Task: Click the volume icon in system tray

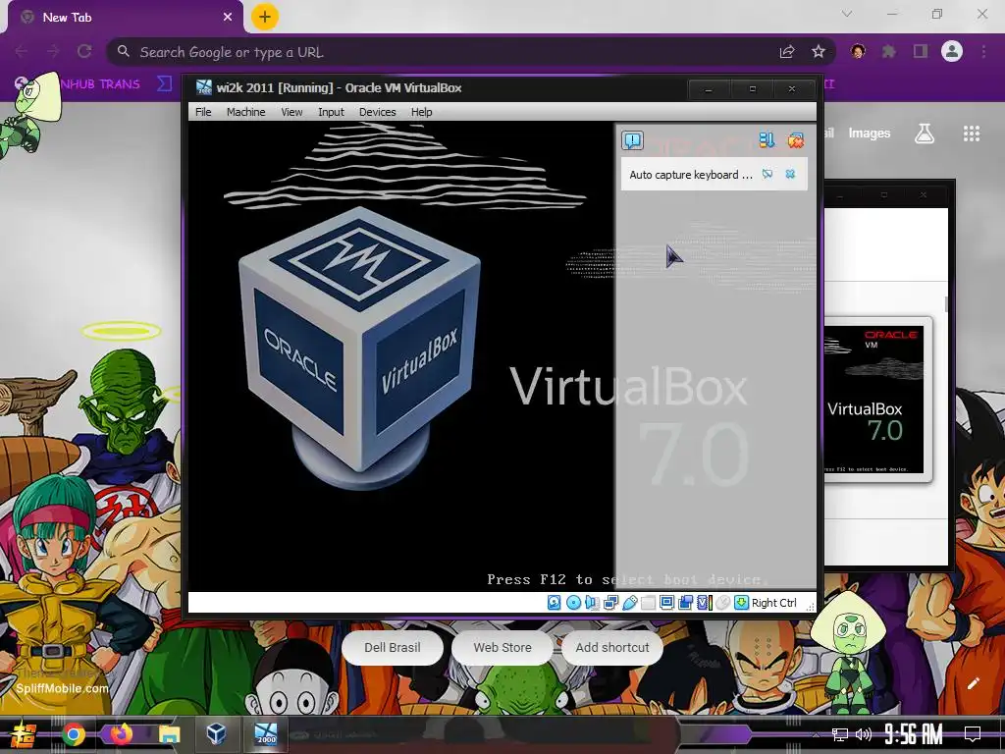Action: [864, 734]
